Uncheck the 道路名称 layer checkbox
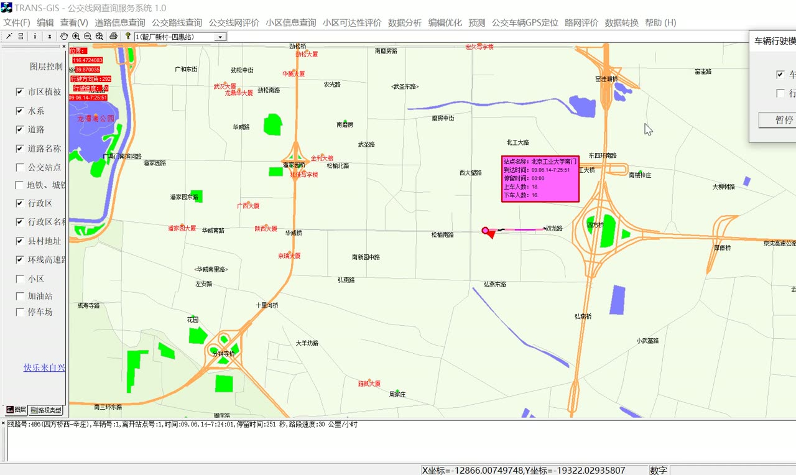This screenshot has height=475, width=796. pyautogui.click(x=20, y=149)
